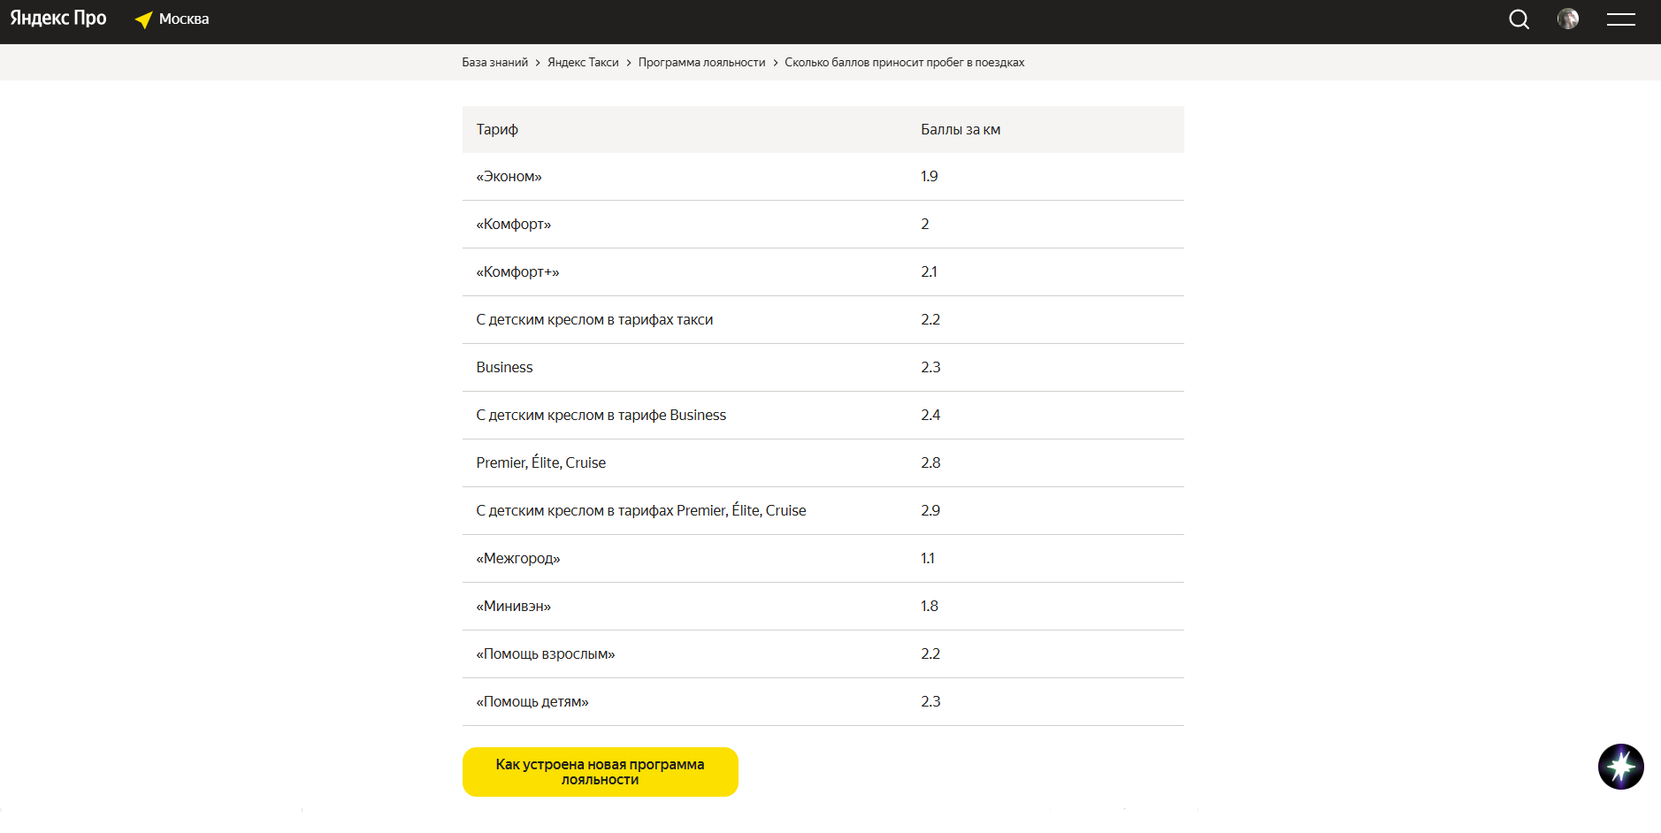Click the Баллы за км column header
This screenshot has height=833, width=1661.
[x=961, y=130]
